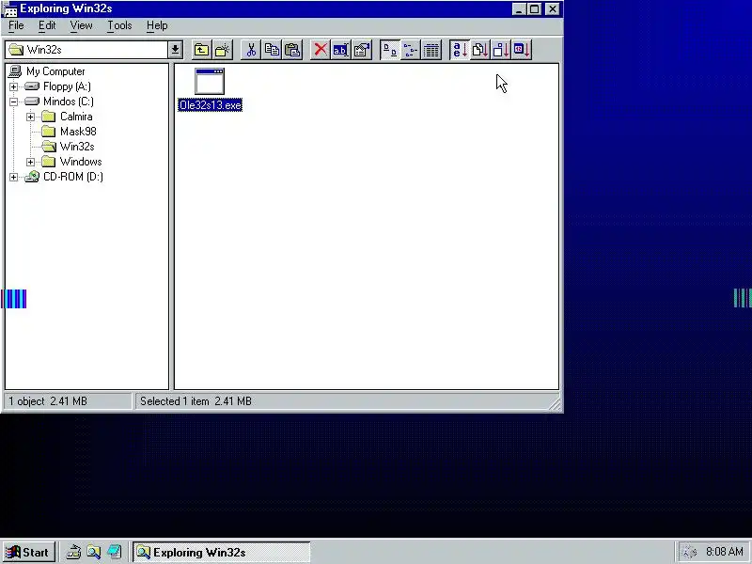Expand the CD-ROM (D:) tree node
Viewport: 752px width, 564px height.
[x=13, y=177]
